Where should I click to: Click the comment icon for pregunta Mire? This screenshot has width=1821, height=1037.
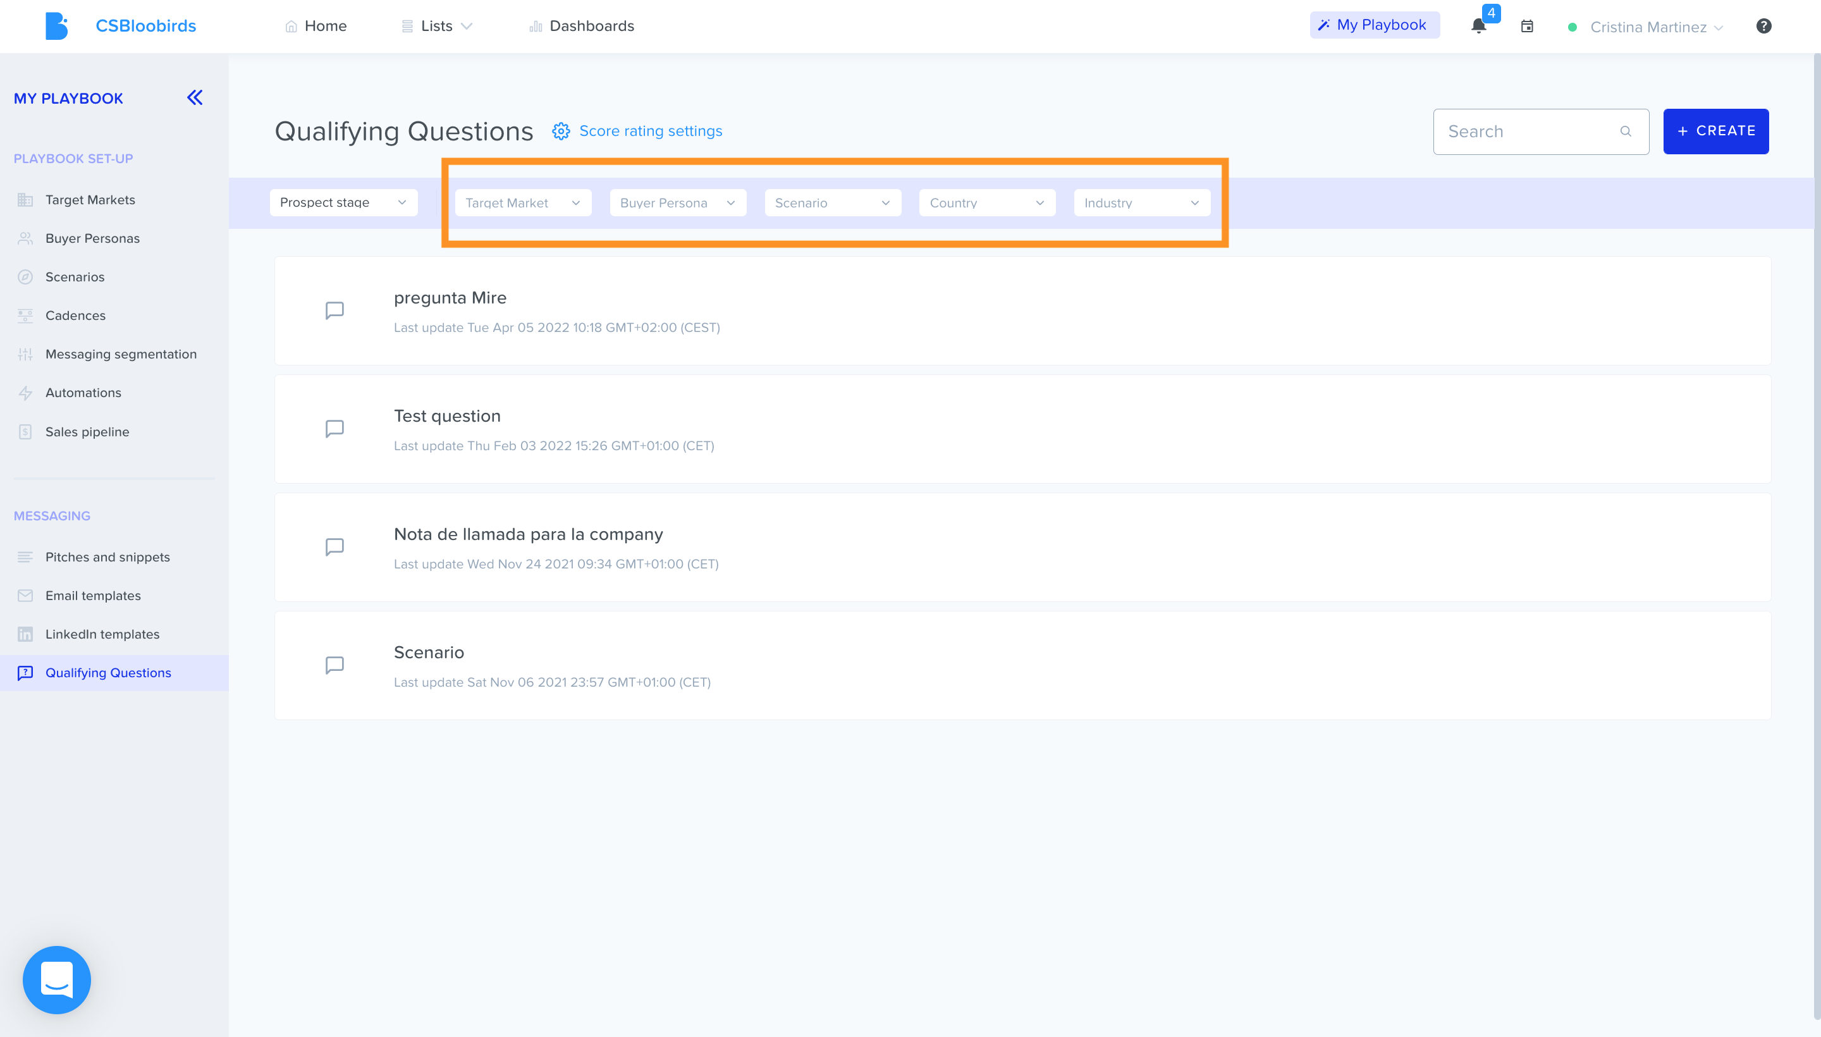point(334,310)
